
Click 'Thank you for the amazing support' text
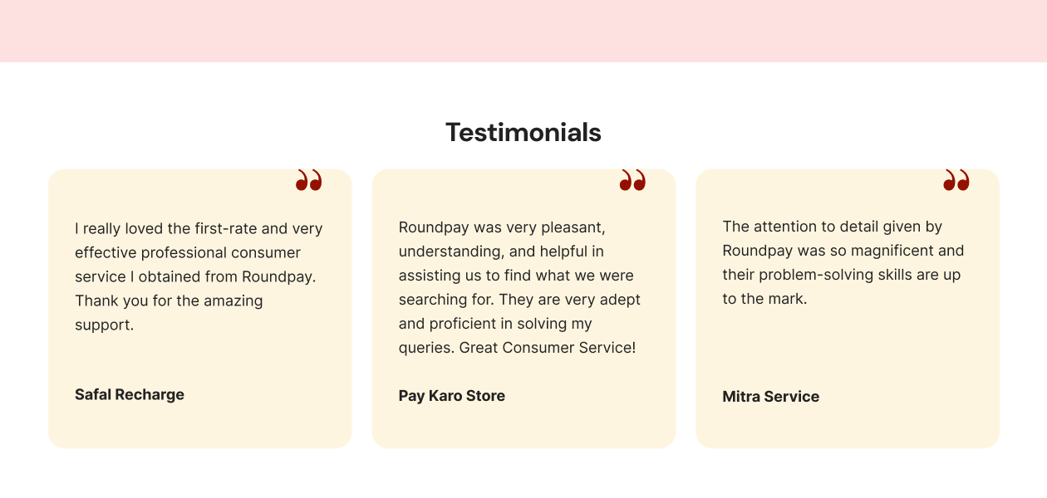click(169, 300)
